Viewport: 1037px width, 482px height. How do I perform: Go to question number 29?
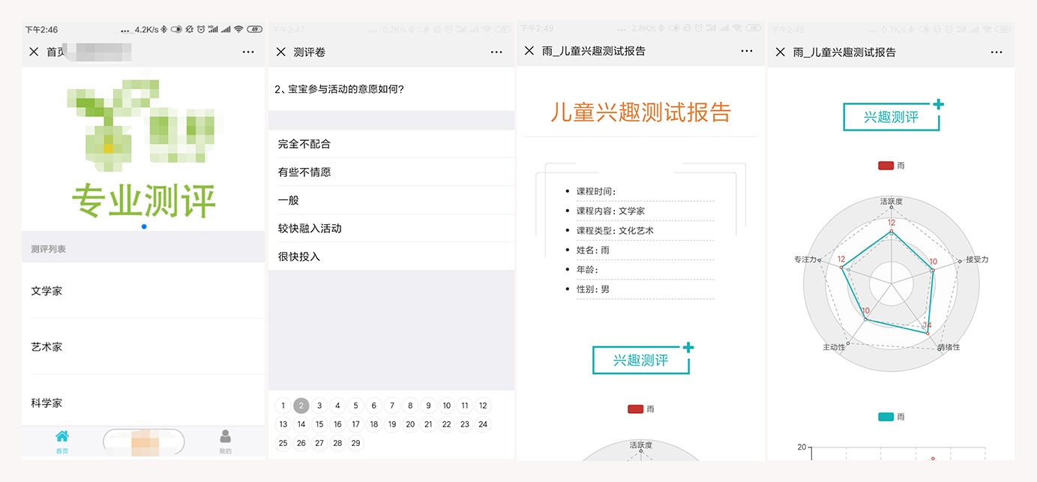tap(355, 443)
